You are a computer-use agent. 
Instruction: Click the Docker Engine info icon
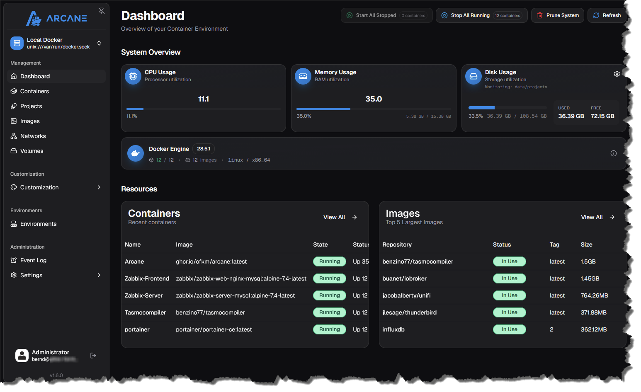pos(613,153)
